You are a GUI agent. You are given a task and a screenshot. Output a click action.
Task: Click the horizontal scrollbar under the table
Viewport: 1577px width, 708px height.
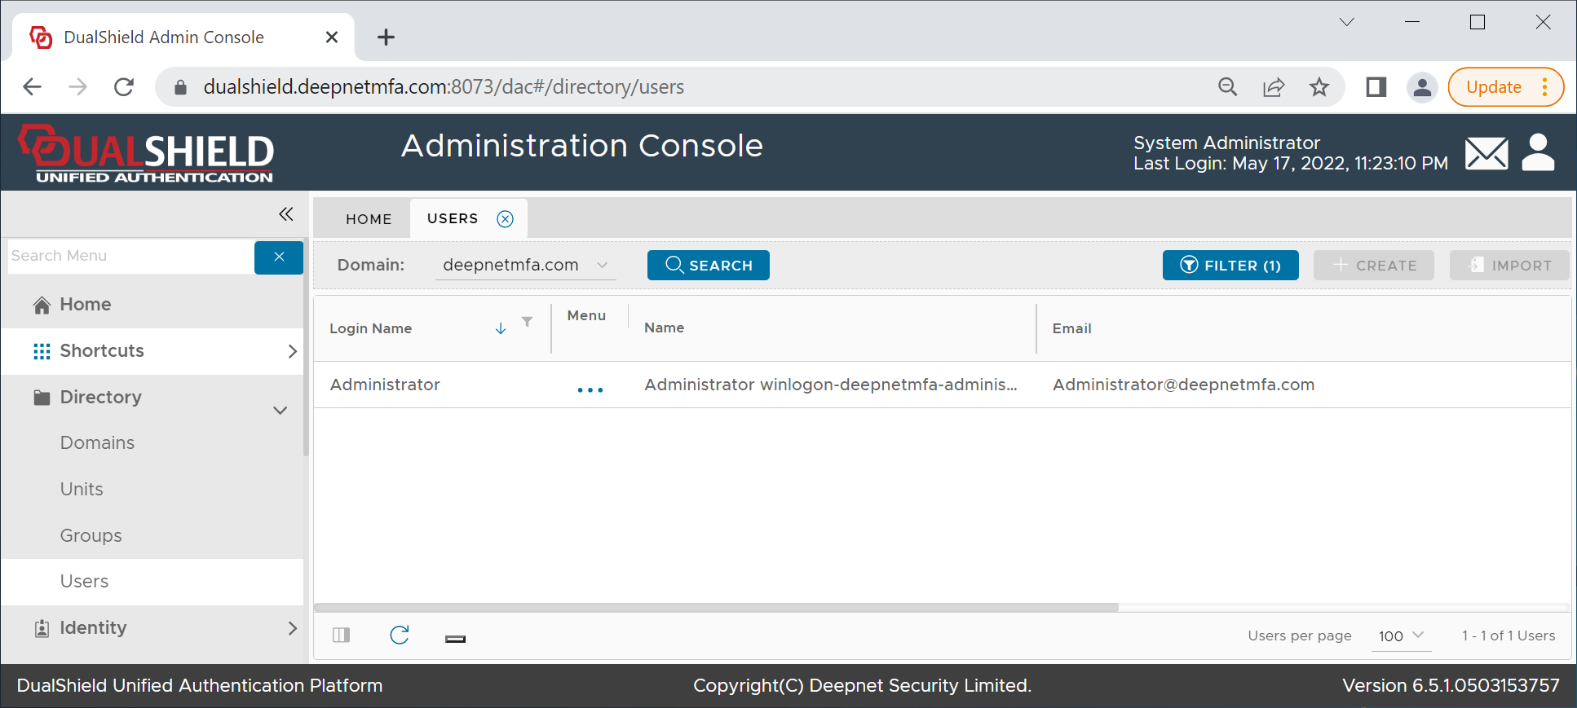pos(716,607)
